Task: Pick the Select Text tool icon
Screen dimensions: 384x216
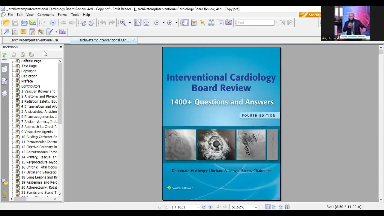Action: coord(220,22)
